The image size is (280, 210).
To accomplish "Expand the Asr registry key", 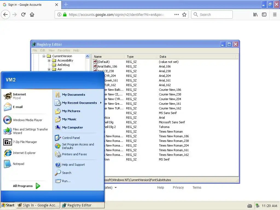I will (49, 69).
